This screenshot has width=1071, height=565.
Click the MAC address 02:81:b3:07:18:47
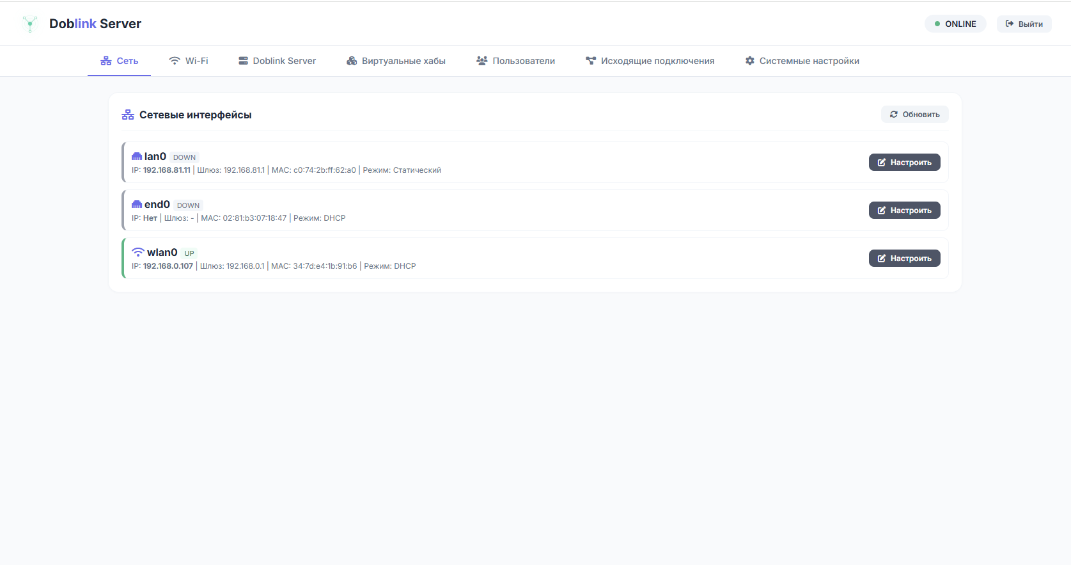pos(255,218)
